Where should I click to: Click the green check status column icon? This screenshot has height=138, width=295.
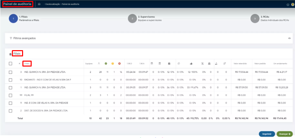pos(106,63)
